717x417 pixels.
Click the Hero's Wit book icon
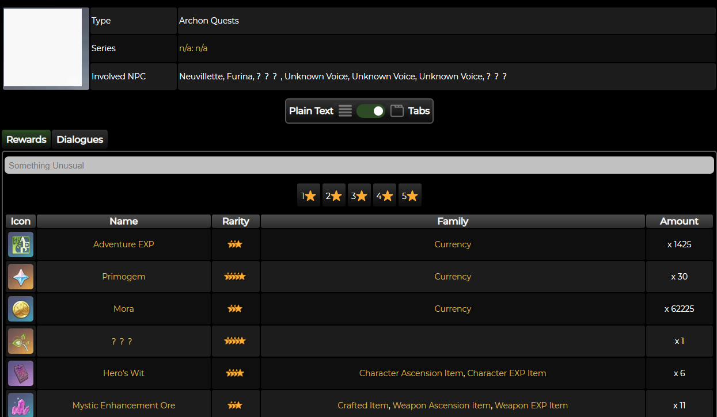[21, 373]
